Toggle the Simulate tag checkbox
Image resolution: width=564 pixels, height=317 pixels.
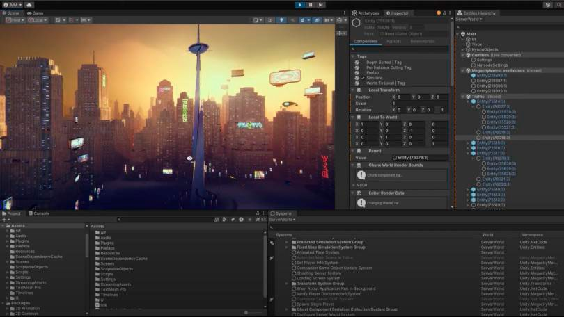(x=363, y=78)
